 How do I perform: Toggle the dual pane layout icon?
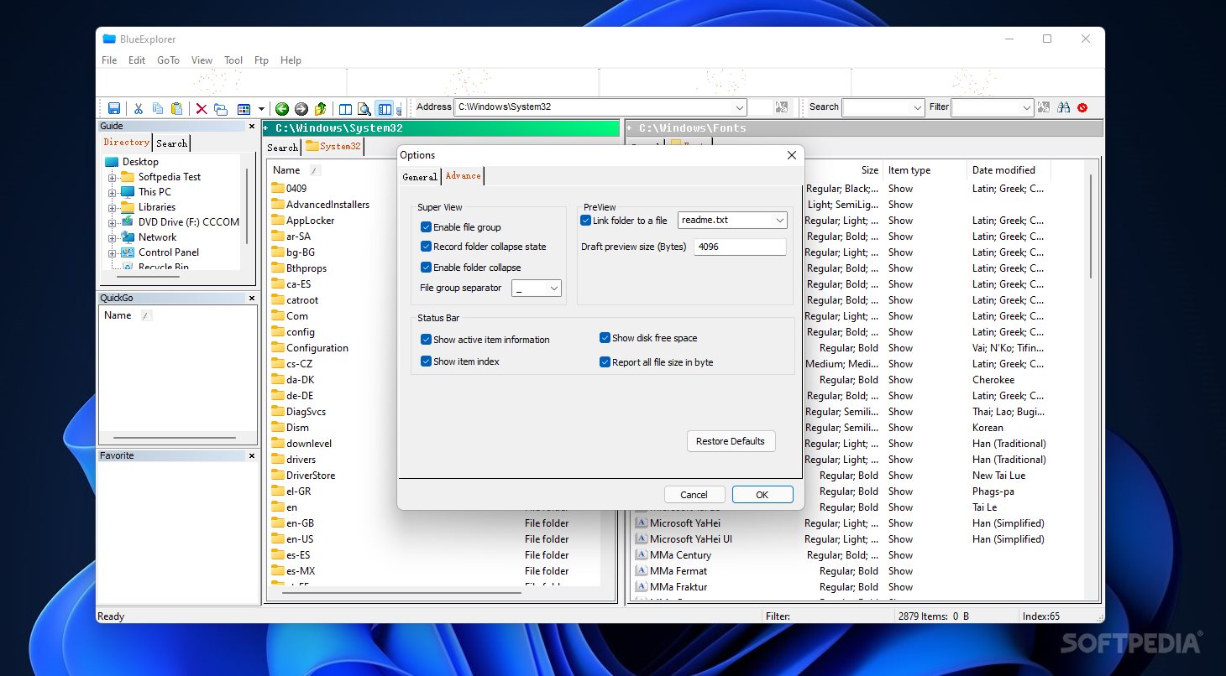coord(345,108)
